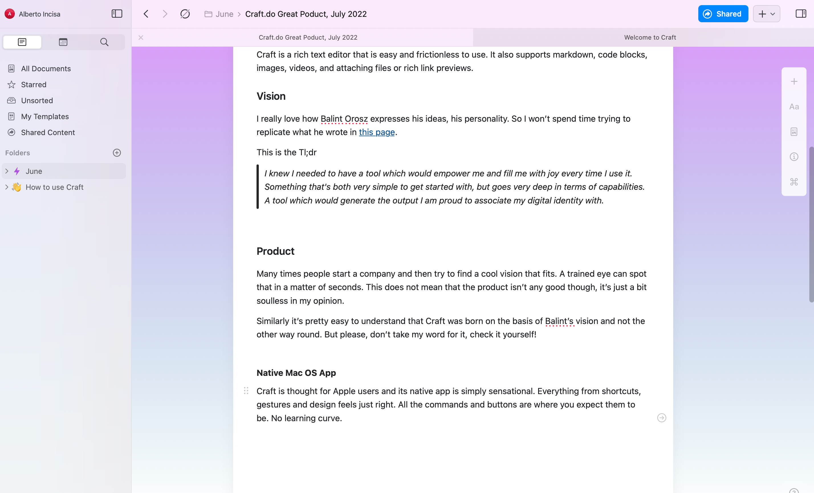Open the page style icon in right toolbar
Viewport: 814px width, 493px height.
(x=794, y=132)
